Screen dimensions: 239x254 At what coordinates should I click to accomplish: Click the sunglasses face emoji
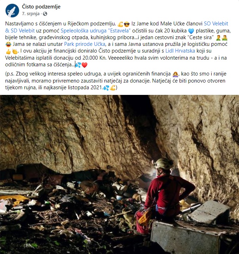click(x=126, y=24)
